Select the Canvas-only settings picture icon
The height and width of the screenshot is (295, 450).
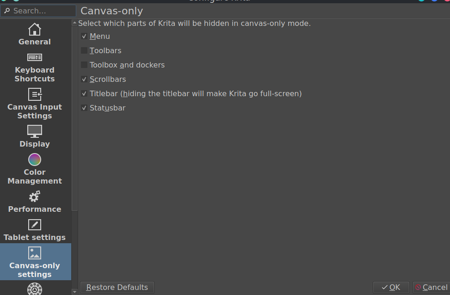click(35, 253)
